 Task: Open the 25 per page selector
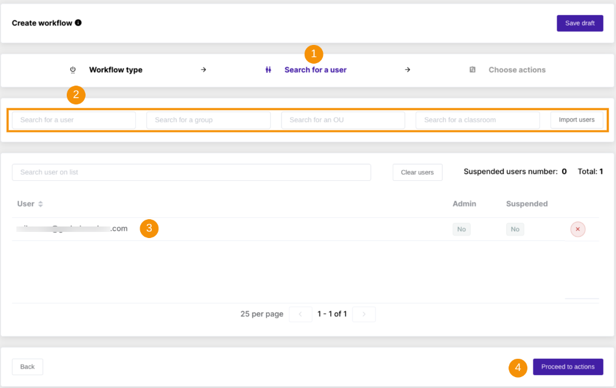tap(262, 314)
